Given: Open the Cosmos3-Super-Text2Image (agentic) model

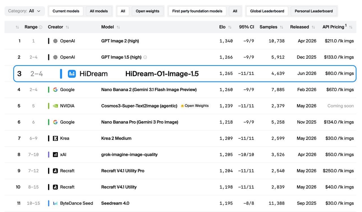Looking at the screenshot, I should (x=139, y=106).
